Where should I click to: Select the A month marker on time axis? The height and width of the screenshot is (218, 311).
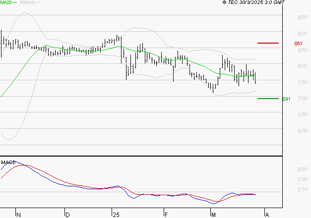(x=267, y=215)
